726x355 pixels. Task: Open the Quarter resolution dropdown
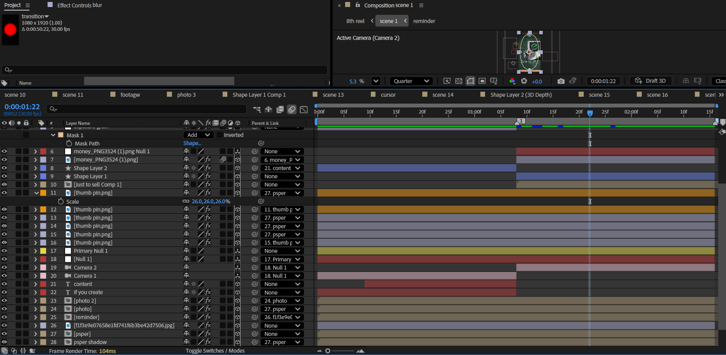(x=411, y=81)
